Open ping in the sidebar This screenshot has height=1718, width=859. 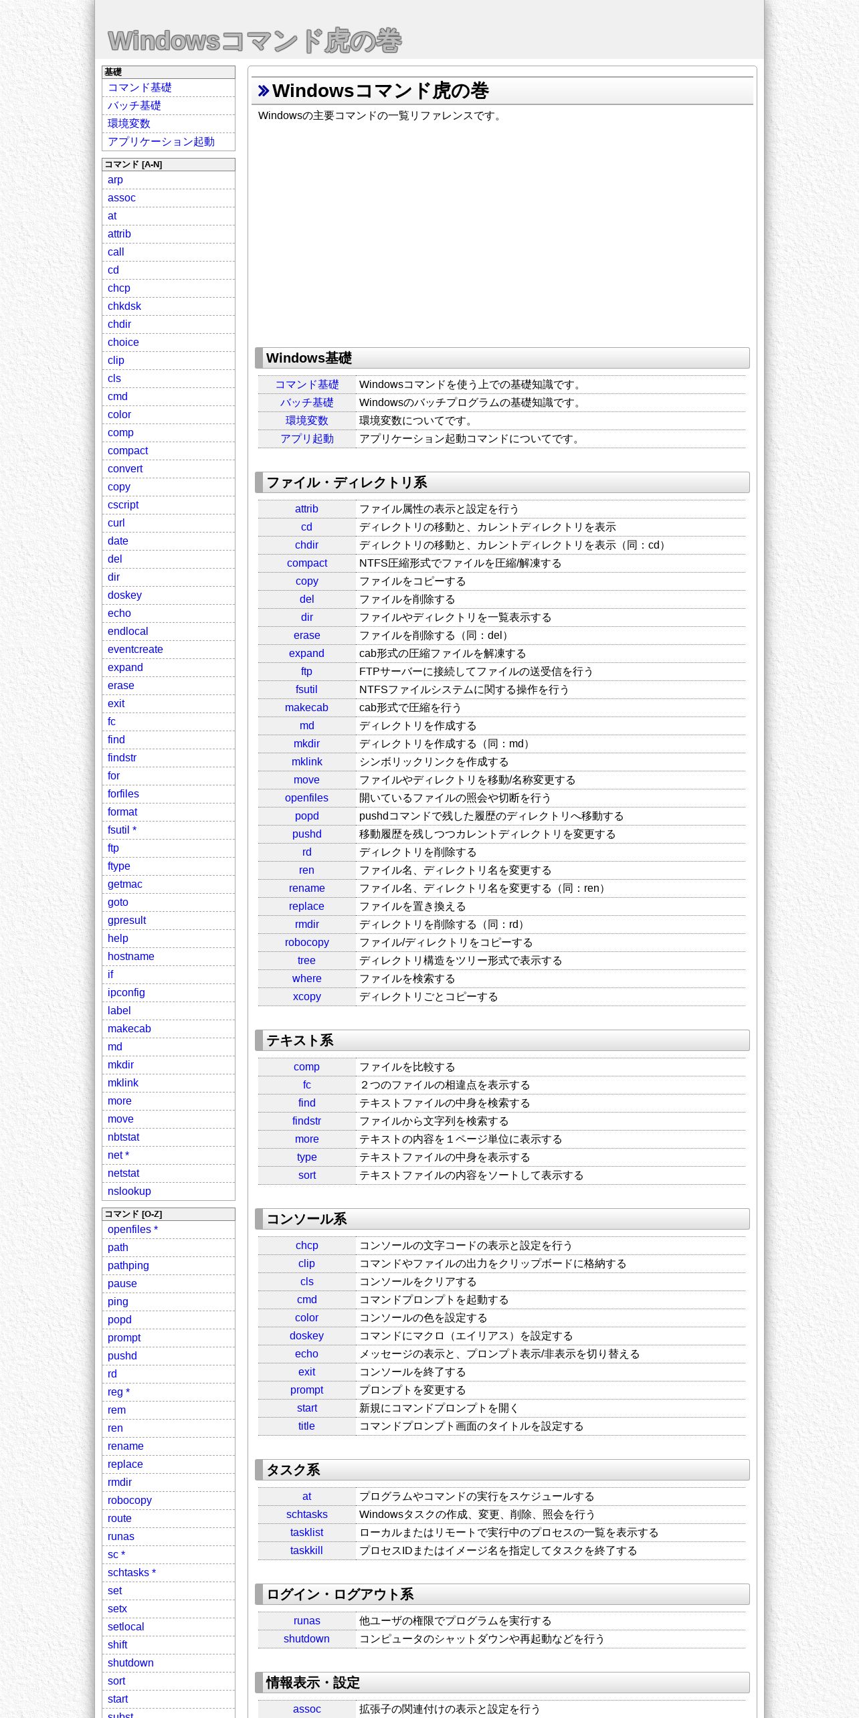(117, 1302)
